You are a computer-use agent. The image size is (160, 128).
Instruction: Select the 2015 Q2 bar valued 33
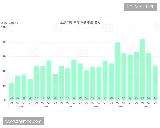pyautogui.click(x=18, y=88)
